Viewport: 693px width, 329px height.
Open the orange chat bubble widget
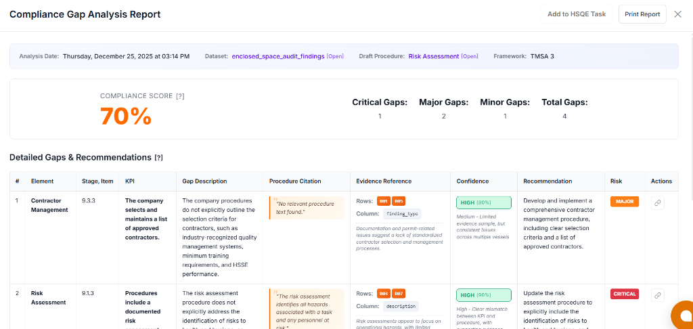(x=684, y=315)
